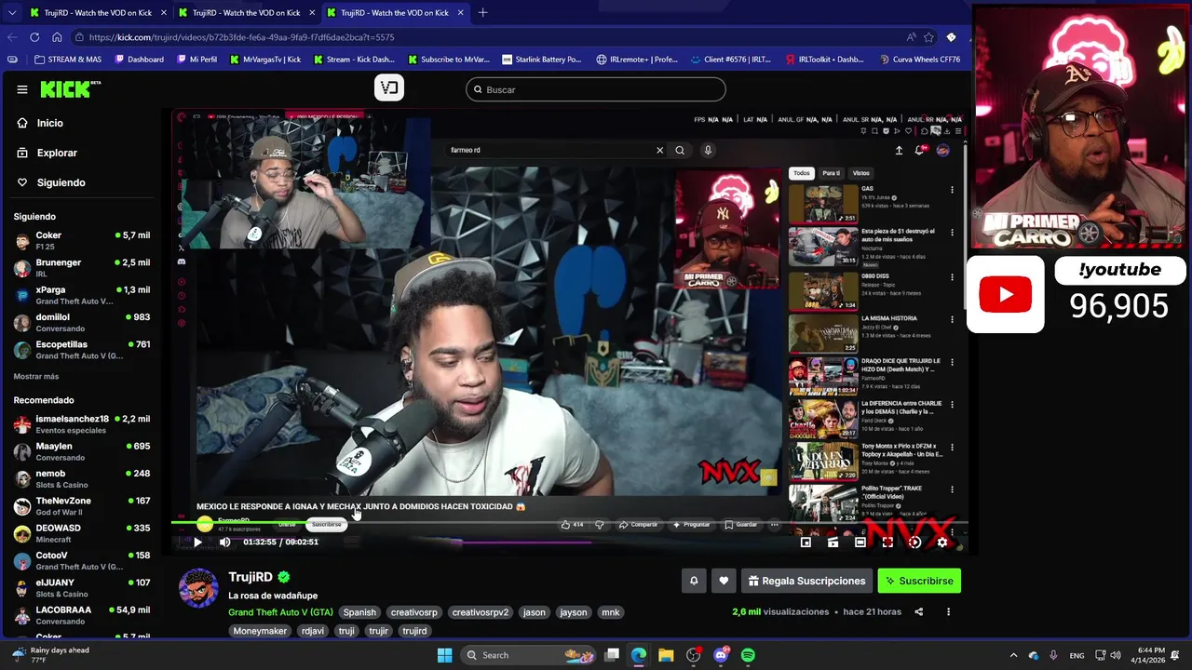
Task: Open Curva Wheels CFF76 bookmark
Action: point(920,60)
